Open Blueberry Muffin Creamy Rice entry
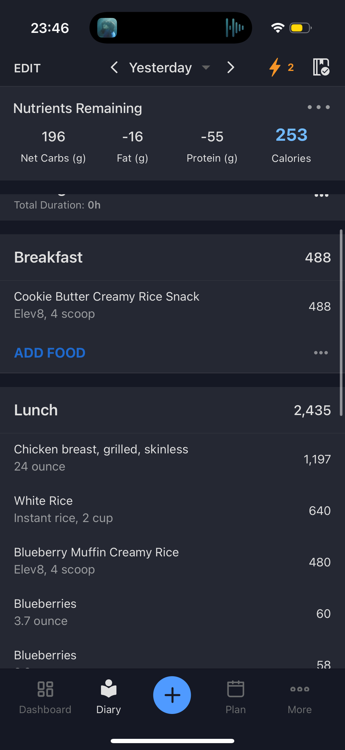345x750 pixels. (x=172, y=561)
